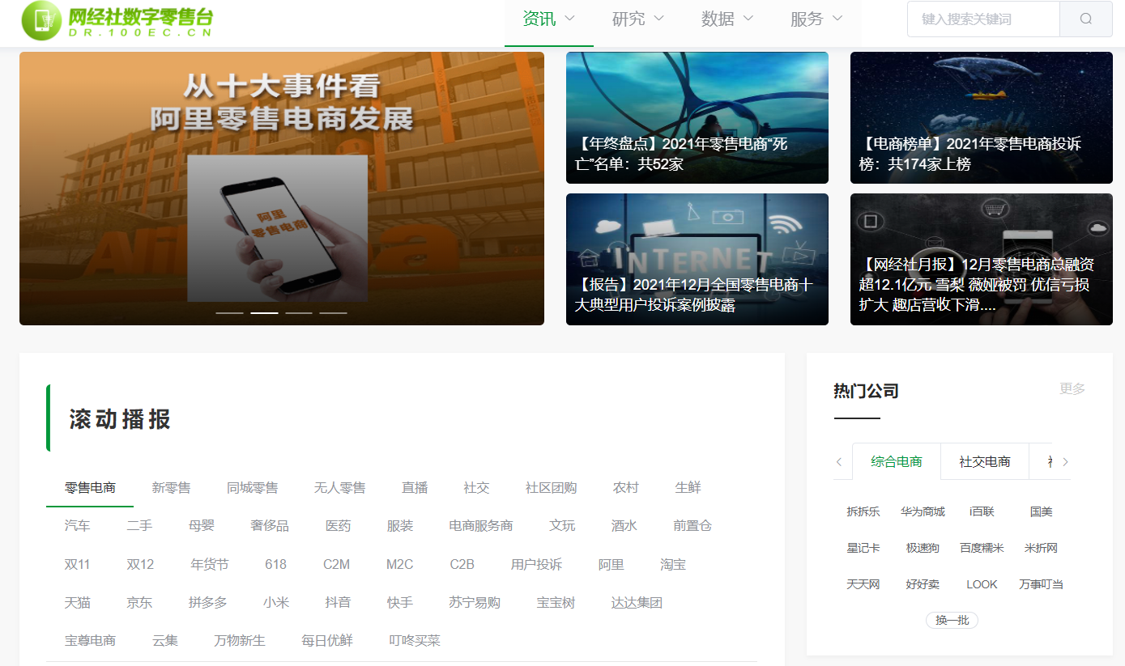Switch to the 社交电商 company tab
This screenshot has height=666, width=1125.
(x=984, y=462)
